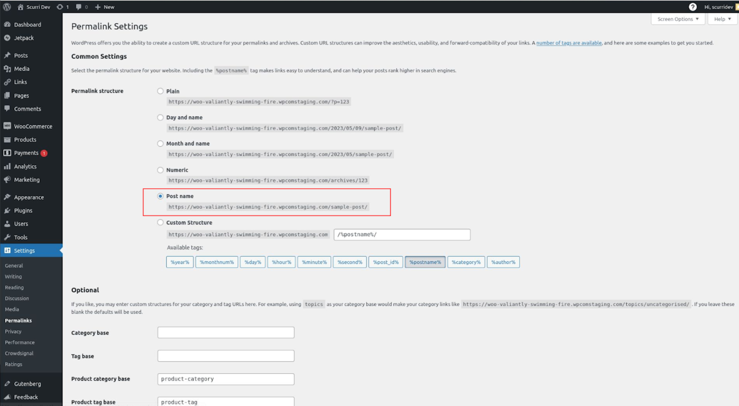Open the Ratings settings submenu item
Image resolution: width=739 pixels, height=406 pixels.
click(x=13, y=364)
